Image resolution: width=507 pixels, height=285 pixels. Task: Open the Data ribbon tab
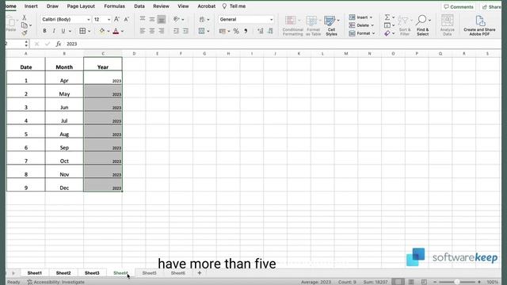pos(139,6)
